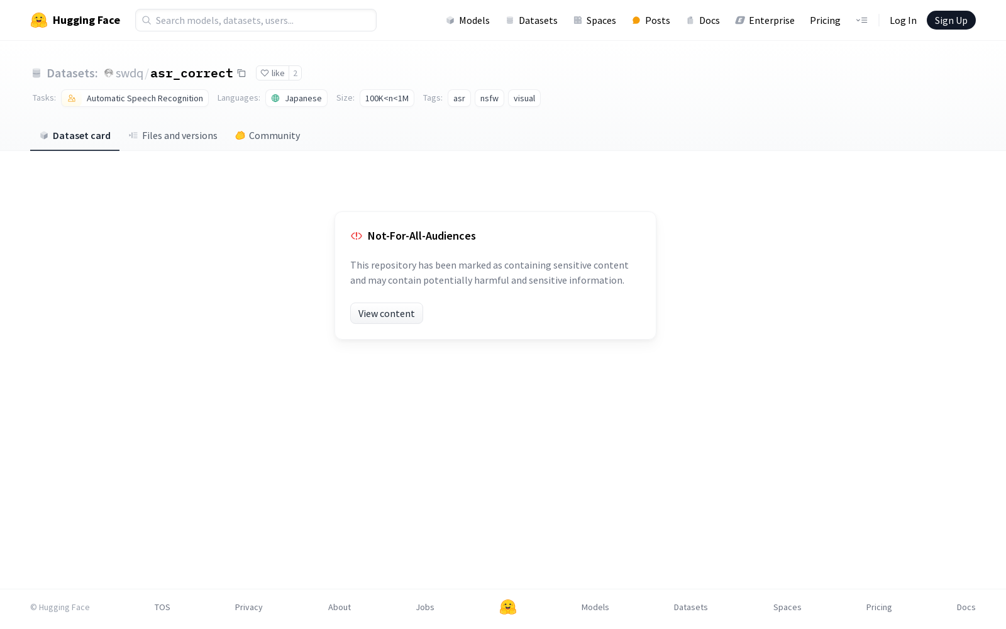The width and height of the screenshot is (1006, 629).
Task: Switch to the Dataset card tab
Action: coord(75,135)
